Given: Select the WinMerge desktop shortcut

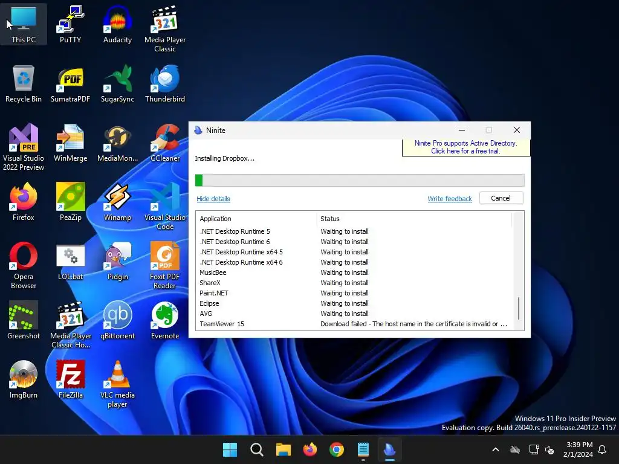Looking at the screenshot, I should [x=70, y=143].
